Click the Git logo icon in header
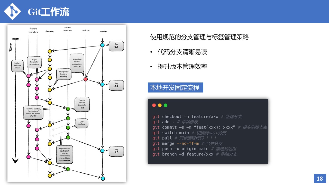 tap(13, 11)
